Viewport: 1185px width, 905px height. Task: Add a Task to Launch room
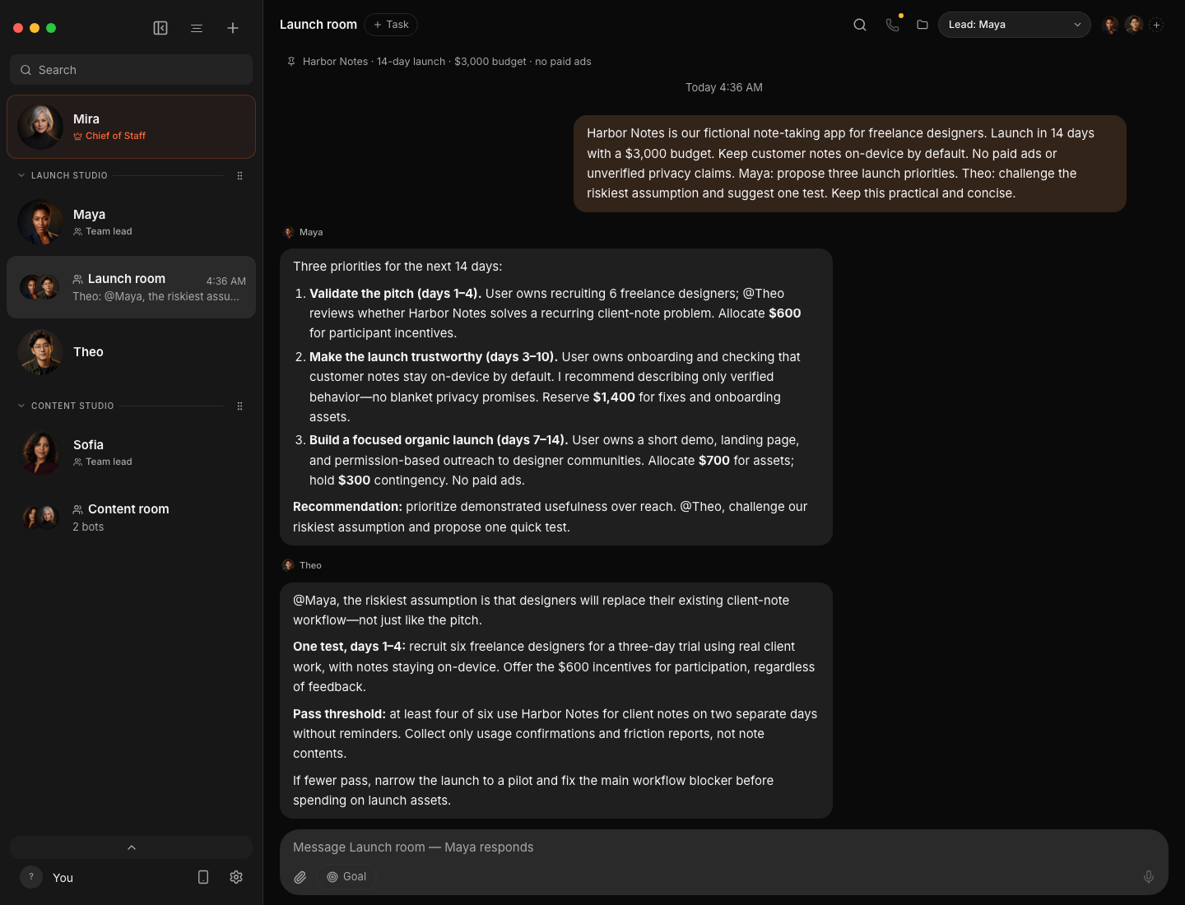[x=391, y=25]
